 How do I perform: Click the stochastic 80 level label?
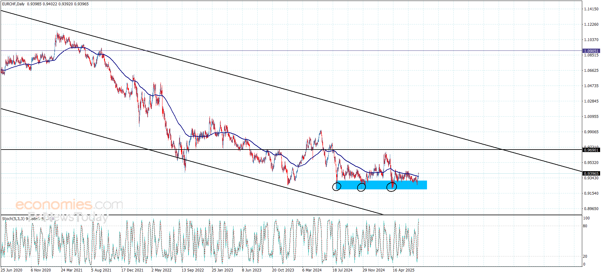coord(585,226)
